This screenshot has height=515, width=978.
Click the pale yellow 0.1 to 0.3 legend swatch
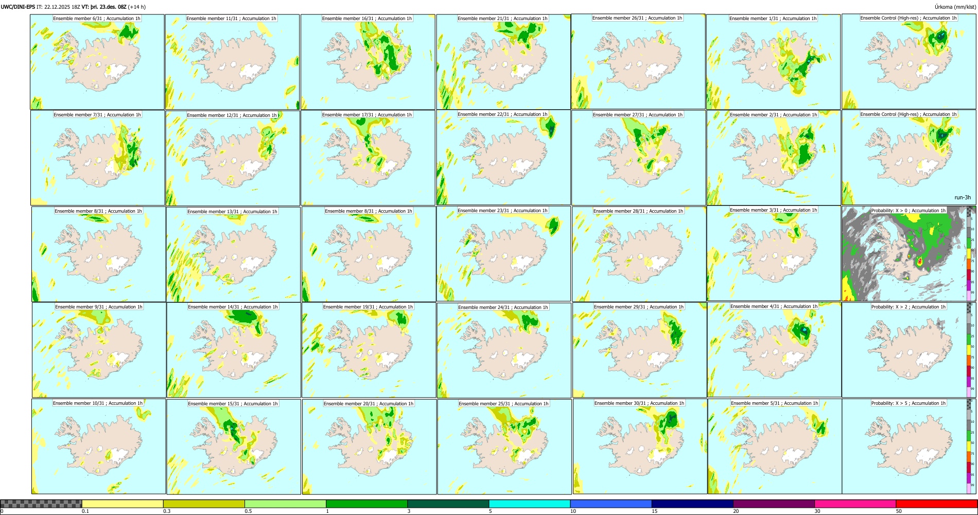(123, 504)
